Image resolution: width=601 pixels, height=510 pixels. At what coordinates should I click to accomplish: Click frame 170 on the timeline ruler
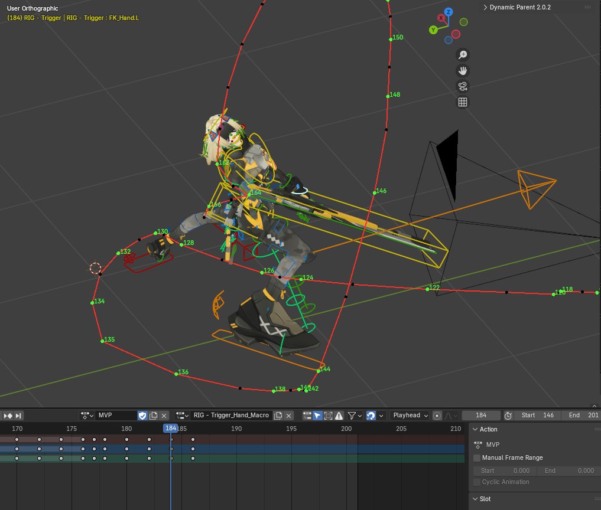pyautogui.click(x=17, y=429)
